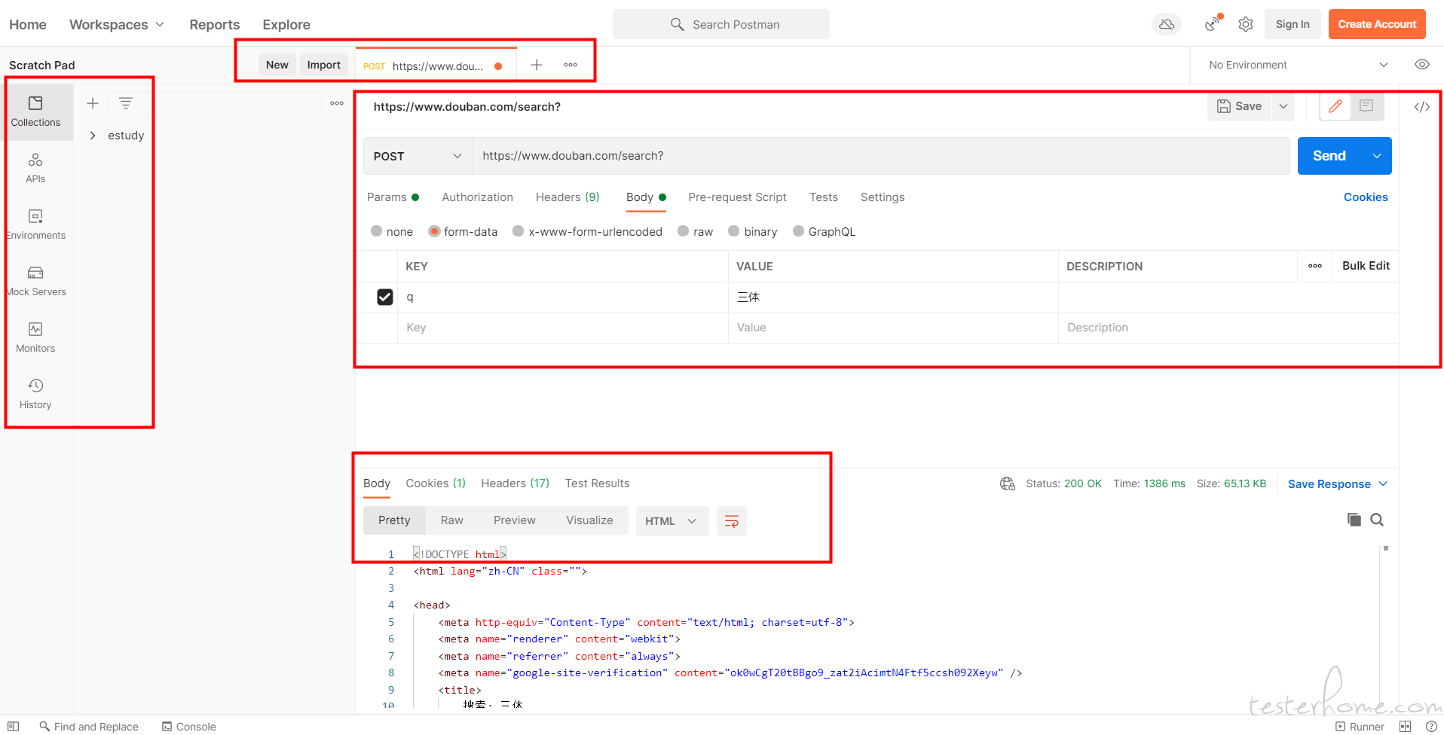The width and height of the screenshot is (1444, 735).
Task: Open the Mock Servers sidebar panel
Action: [x=35, y=281]
